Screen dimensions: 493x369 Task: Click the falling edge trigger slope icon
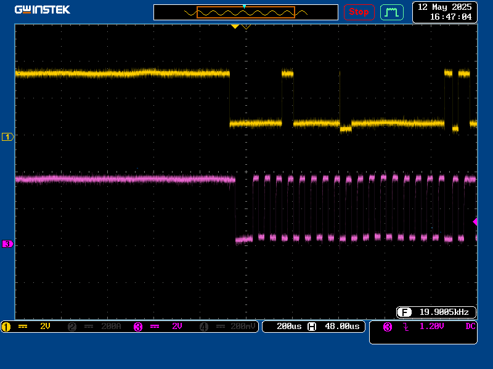tap(406, 327)
